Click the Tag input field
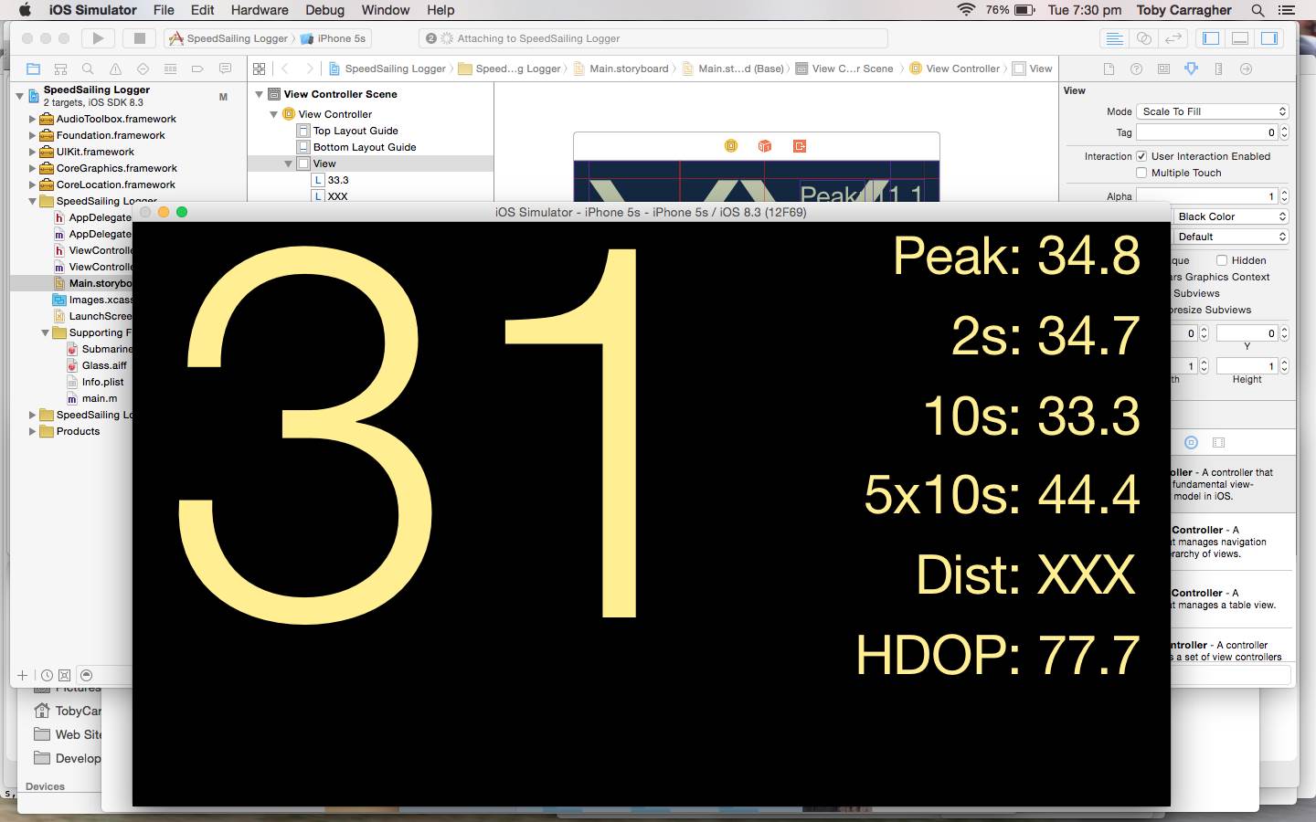 tap(1206, 132)
